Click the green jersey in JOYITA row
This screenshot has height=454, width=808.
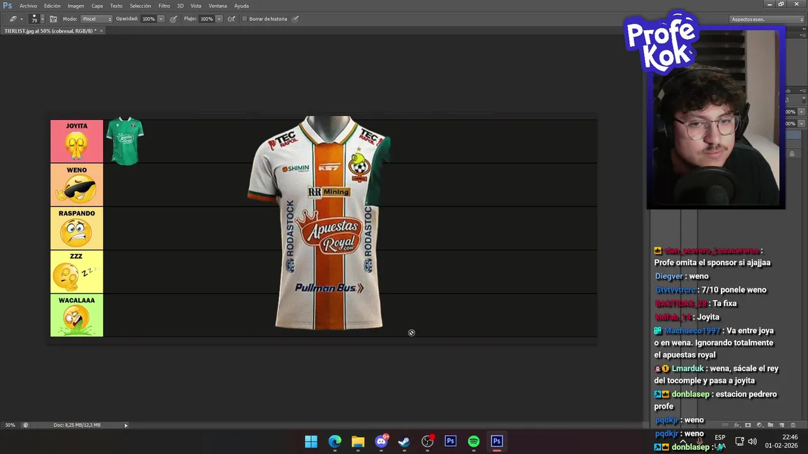[125, 141]
